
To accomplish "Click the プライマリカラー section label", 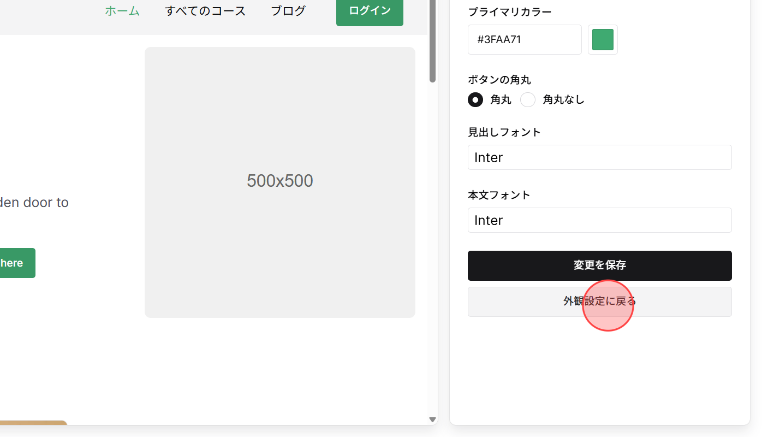I will 509,11.
